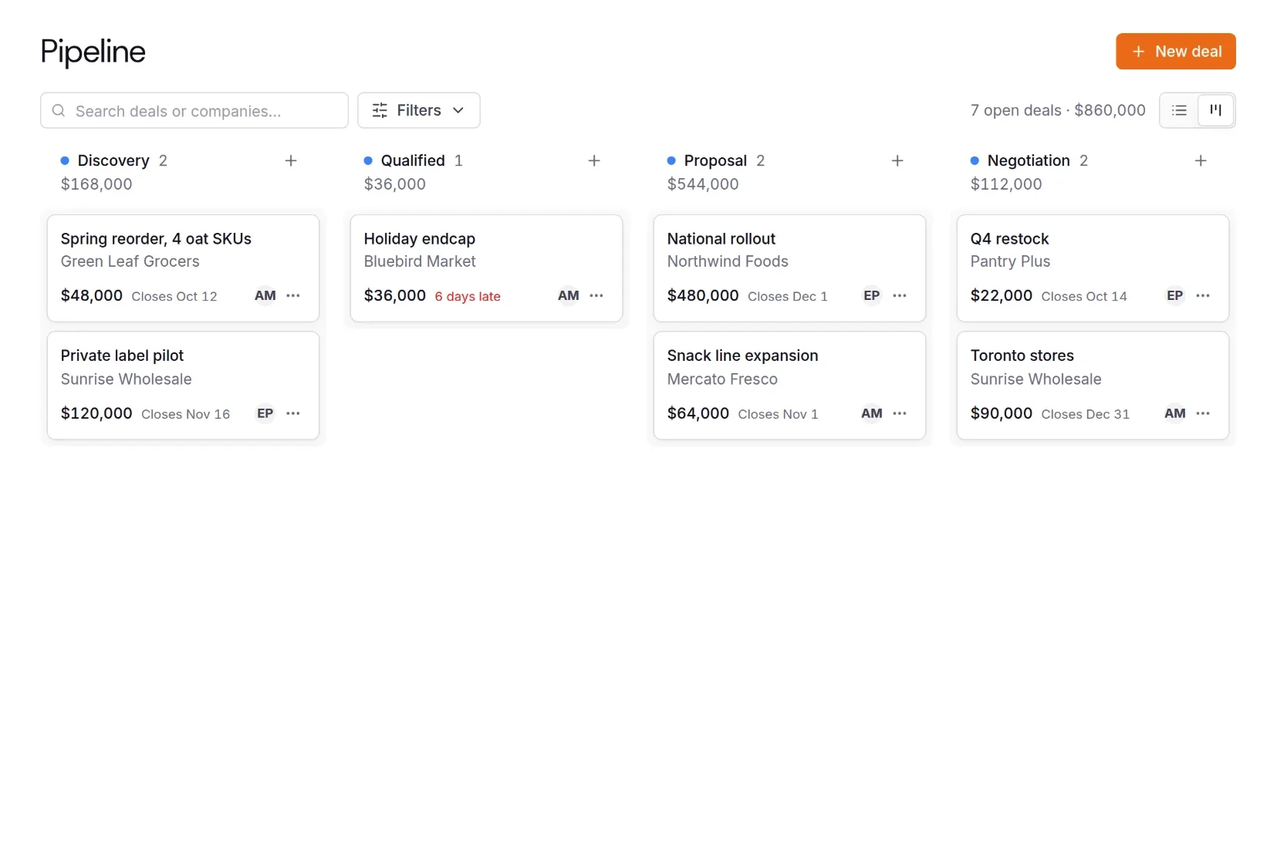Open more options for Holiday endcap deal
Image resolution: width=1287 pixels, height=842 pixels.
click(x=596, y=295)
